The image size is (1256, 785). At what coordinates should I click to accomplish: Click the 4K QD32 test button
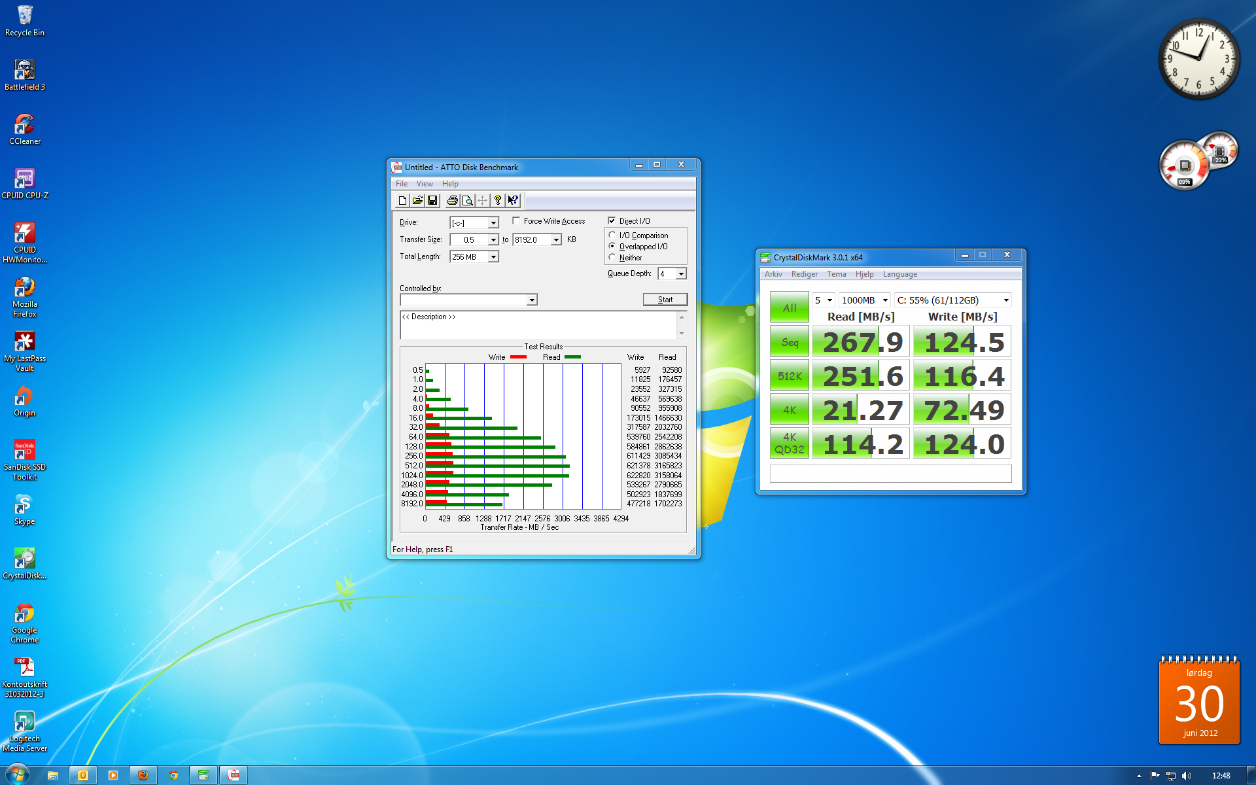pos(790,444)
